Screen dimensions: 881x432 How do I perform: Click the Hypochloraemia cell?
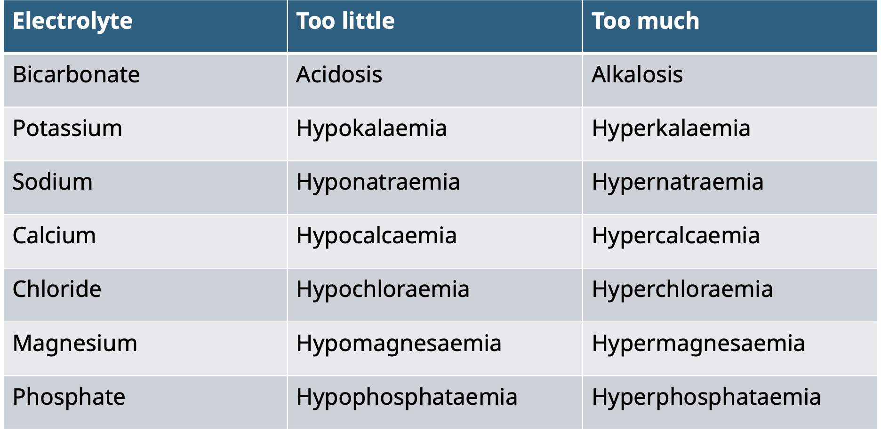coord(383,289)
